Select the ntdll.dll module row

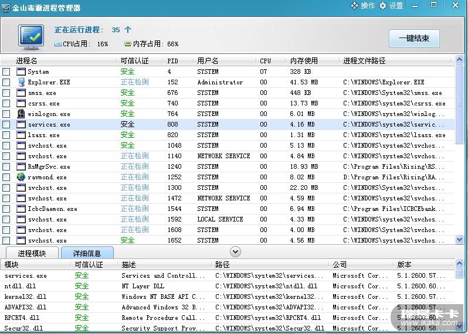(228, 286)
